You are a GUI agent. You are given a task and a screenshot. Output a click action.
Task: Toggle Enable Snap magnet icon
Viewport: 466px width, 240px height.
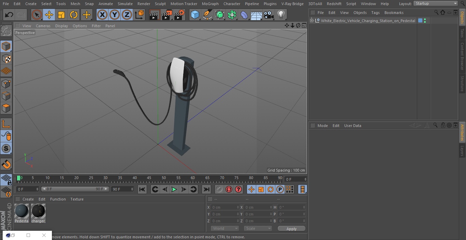pos(6,164)
